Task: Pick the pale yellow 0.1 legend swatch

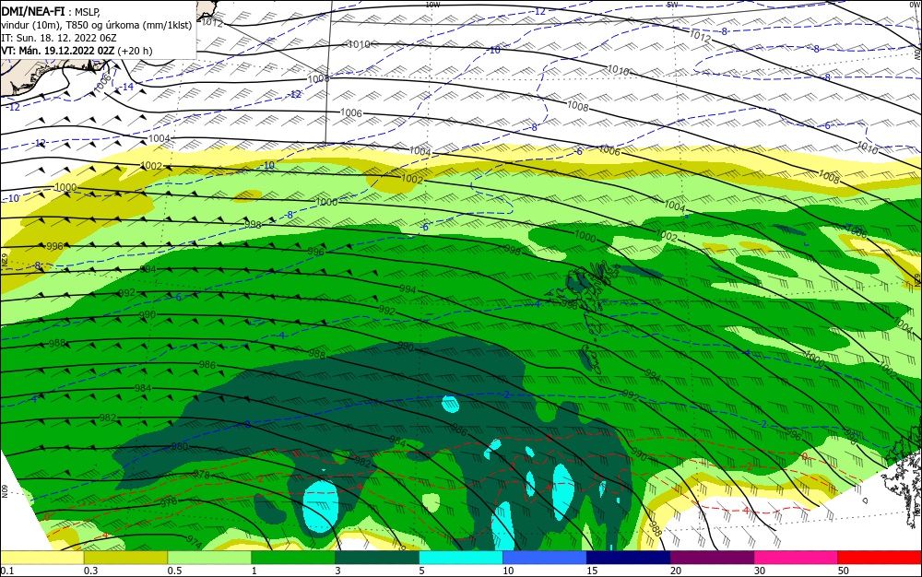Action: (41, 558)
